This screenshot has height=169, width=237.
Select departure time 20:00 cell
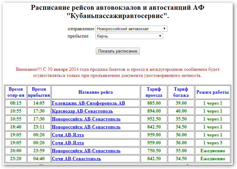(x=16, y=151)
